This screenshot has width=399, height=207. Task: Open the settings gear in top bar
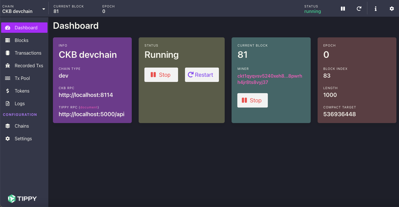[392, 9]
